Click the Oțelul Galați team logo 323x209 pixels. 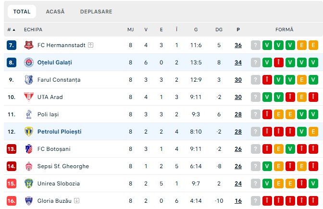point(29,62)
